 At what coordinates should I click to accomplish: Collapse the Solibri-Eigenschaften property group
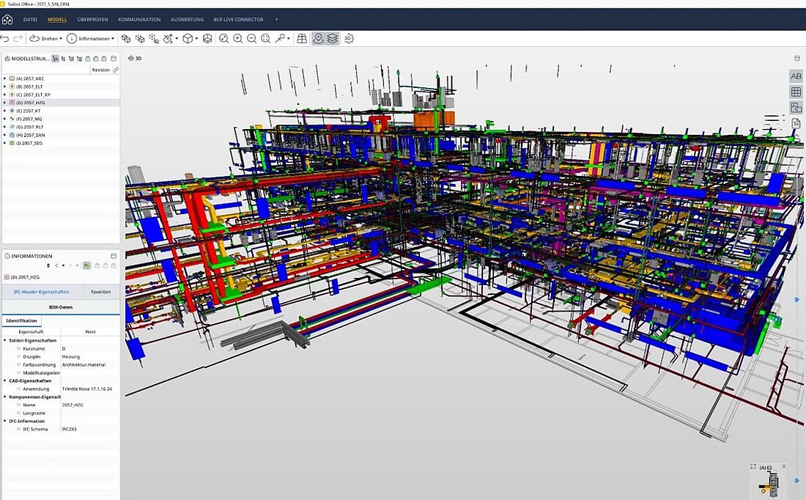point(4,340)
